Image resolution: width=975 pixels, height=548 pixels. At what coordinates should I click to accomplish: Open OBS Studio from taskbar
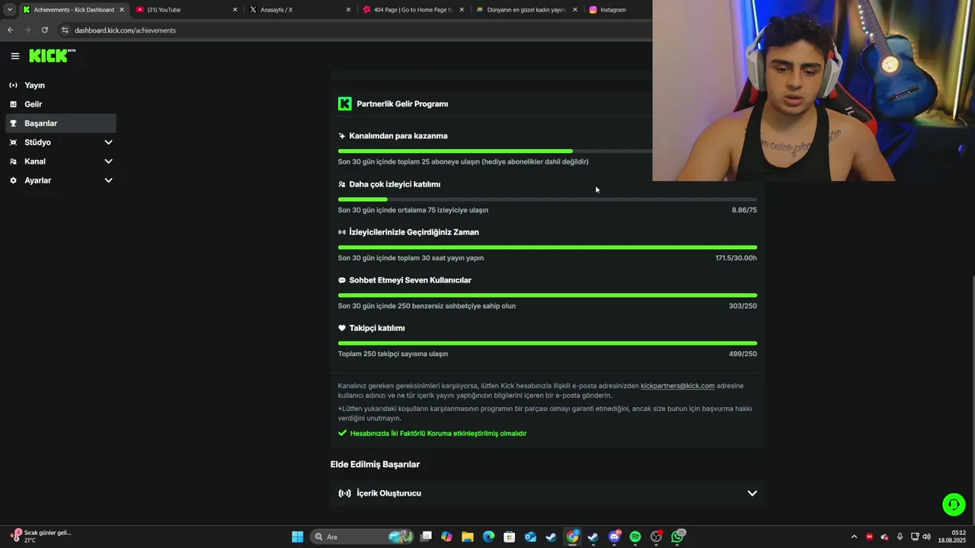coord(656,537)
